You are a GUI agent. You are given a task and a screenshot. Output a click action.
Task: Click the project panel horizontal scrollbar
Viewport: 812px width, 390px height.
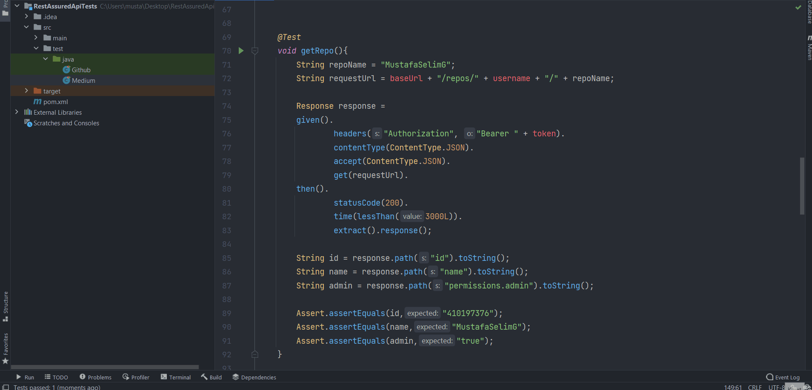point(105,367)
